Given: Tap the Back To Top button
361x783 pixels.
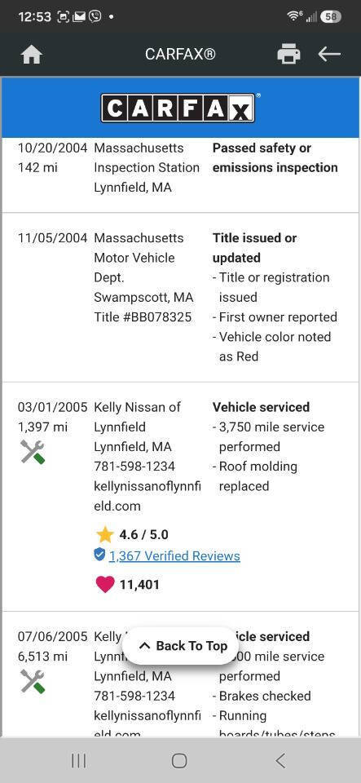Looking at the screenshot, I should [x=181, y=646].
